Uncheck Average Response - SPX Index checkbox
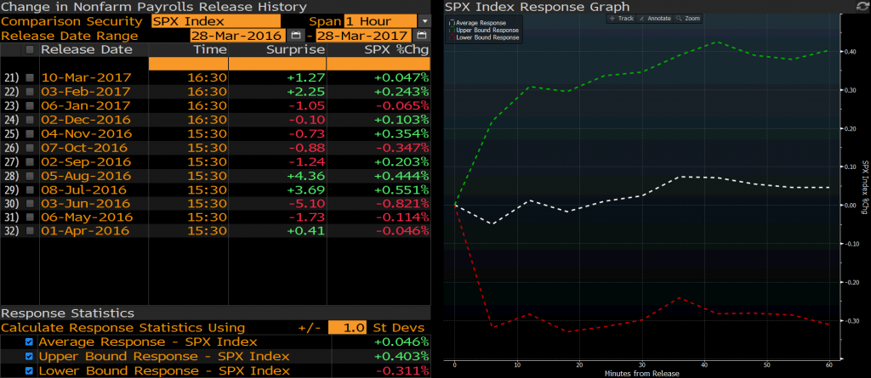Viewport: 871px width, 378px height. click(x=29, y=342)
